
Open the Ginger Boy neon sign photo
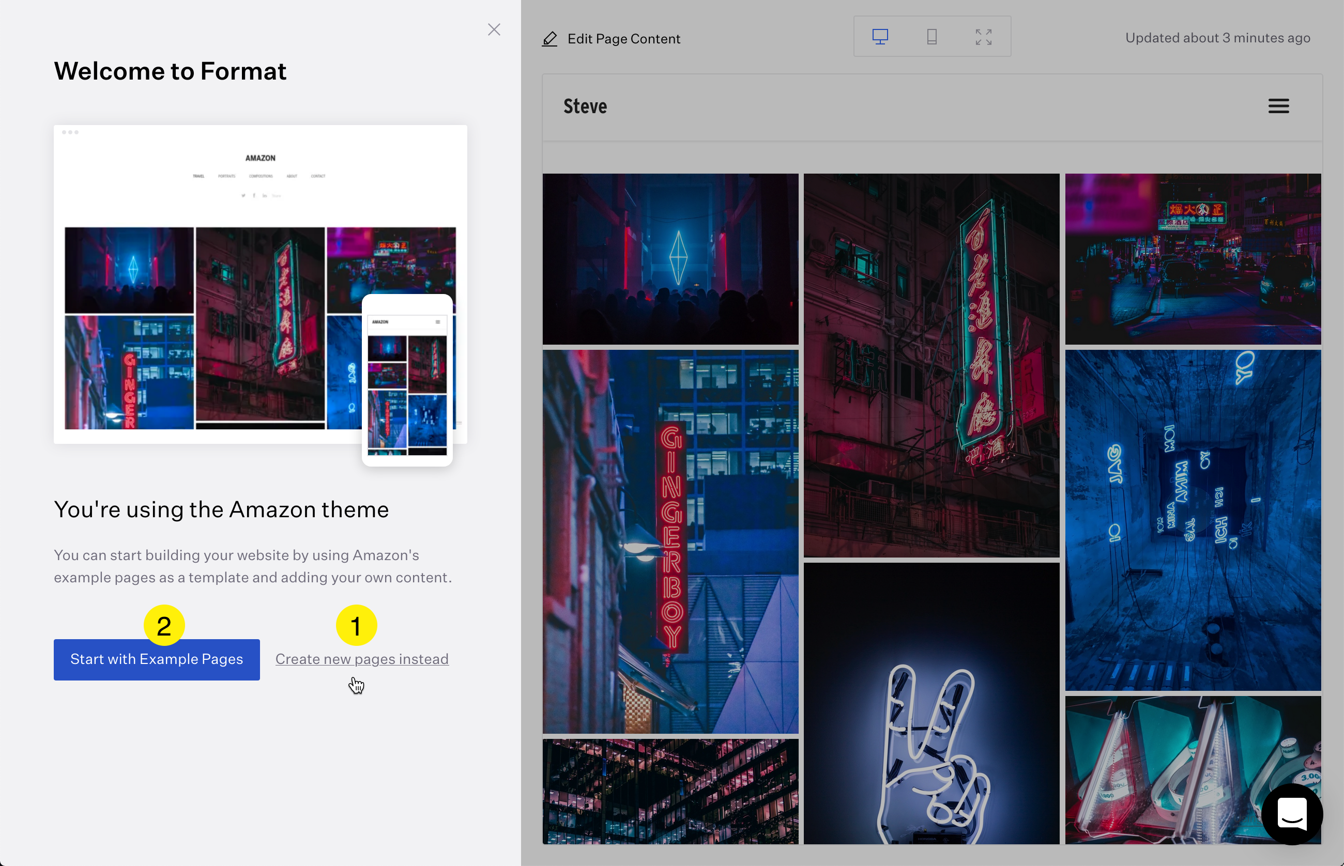[670, 541]
